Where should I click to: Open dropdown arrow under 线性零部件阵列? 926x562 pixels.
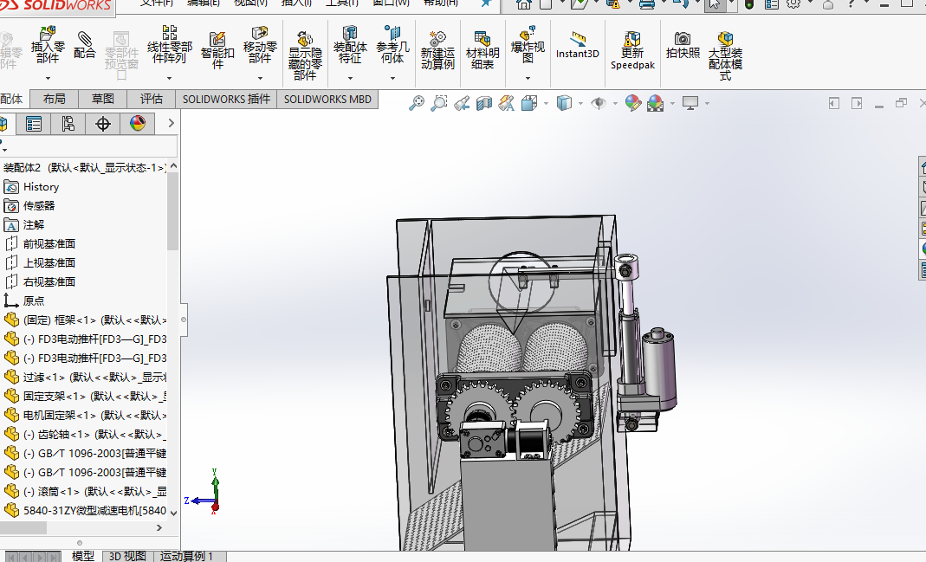point(170,78)
